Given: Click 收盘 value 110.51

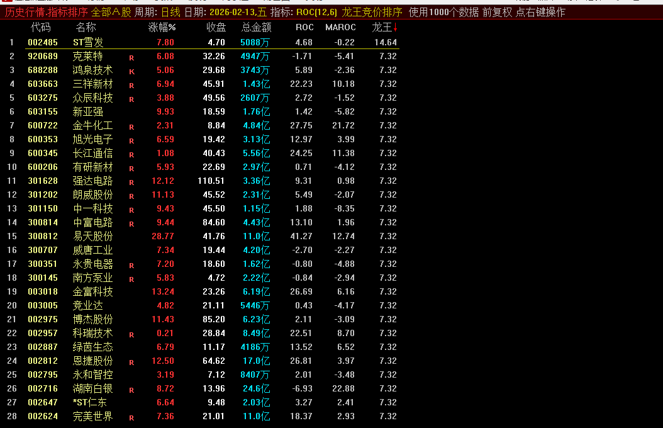Looking at the screenshot, I should 211,181.
